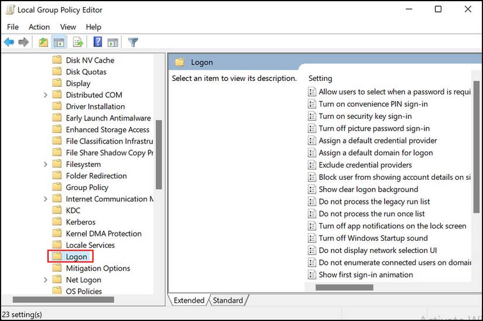
Task: Toggle Show/Hide Action Pane toolbar icon
Action: (x=113, y=42)
